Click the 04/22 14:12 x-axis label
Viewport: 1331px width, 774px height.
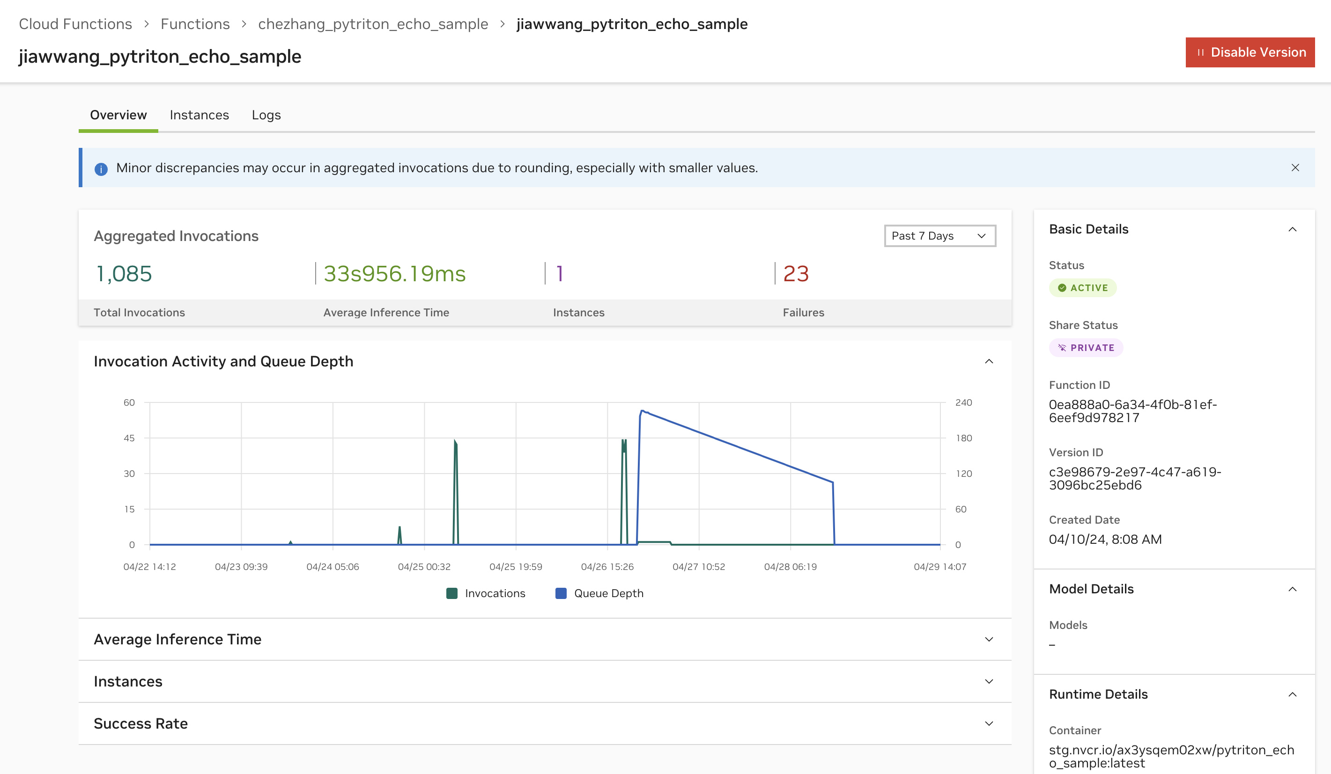tap(149, 567)
